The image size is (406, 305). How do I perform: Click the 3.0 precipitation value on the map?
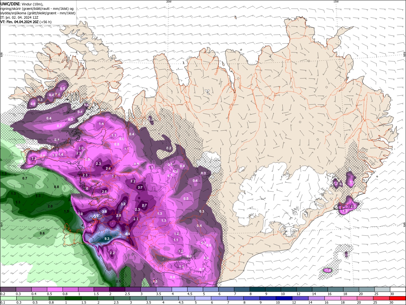pos(80,214)
